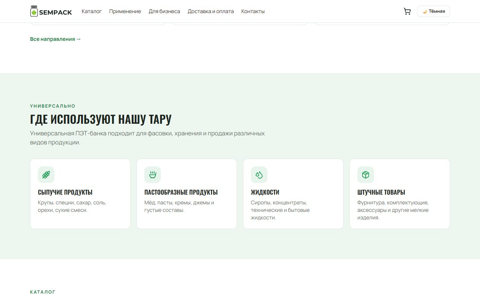480x300 pixels.
Task: Open the Применение menu item
Action: (x=125, y=11)
